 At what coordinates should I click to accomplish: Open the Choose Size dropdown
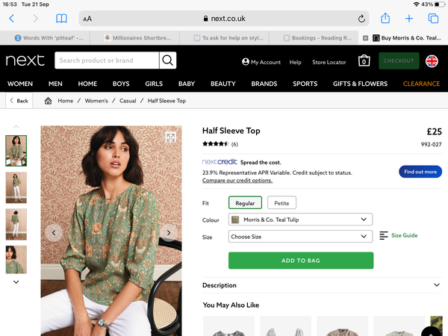pos(300,237)
